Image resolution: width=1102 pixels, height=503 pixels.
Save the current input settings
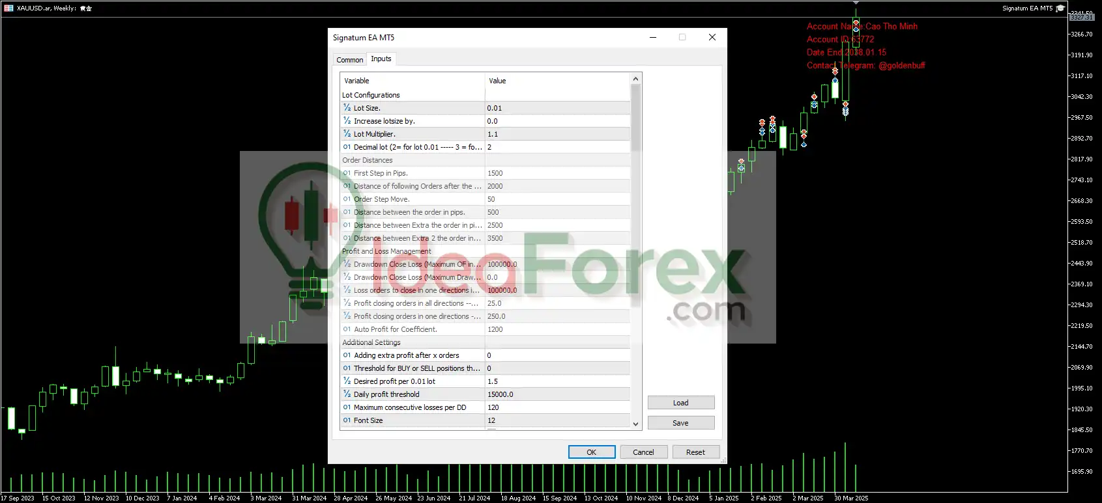coord(681,423)
